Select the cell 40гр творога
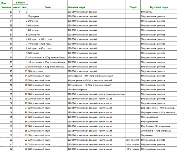Screen dimensions: 177x151 tap(133, 149)
